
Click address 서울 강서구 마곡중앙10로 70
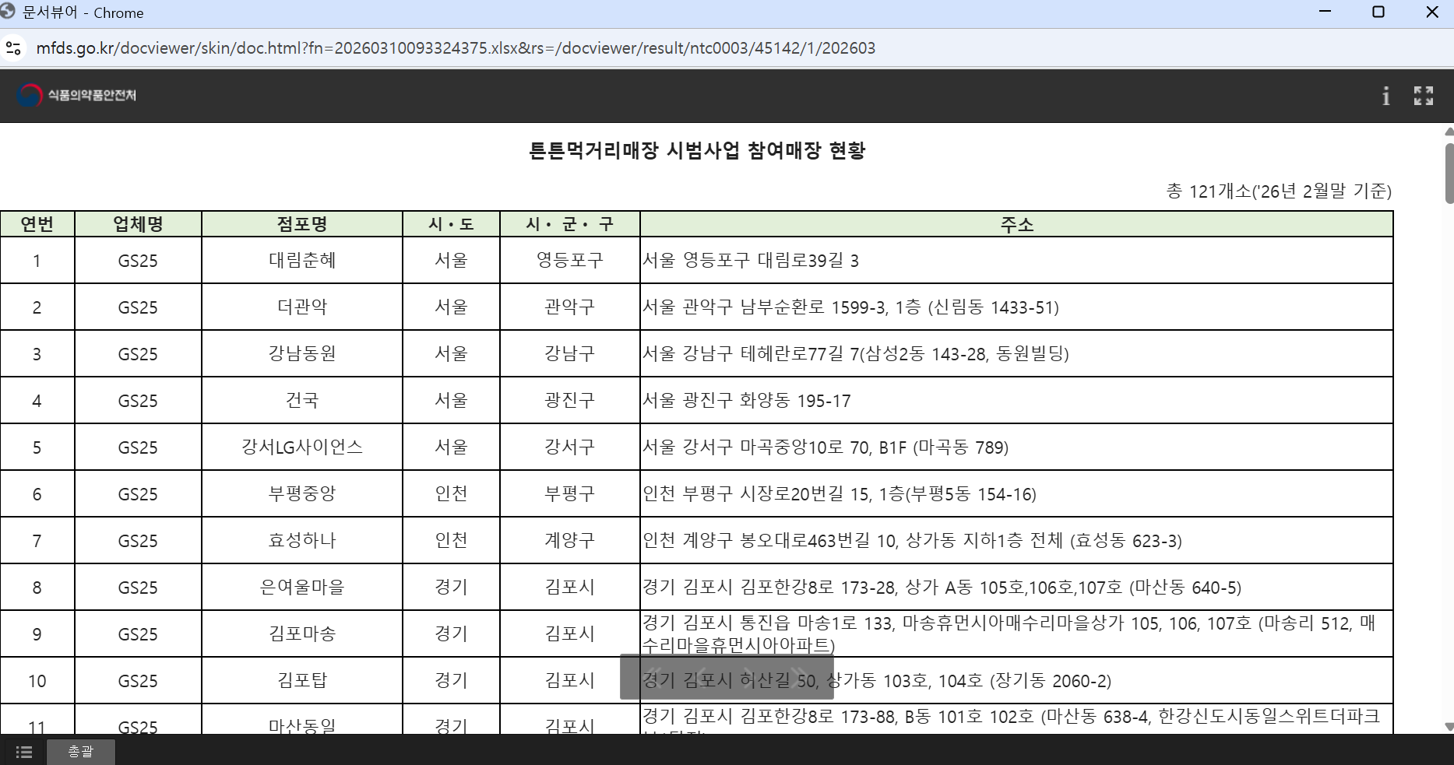826,447
